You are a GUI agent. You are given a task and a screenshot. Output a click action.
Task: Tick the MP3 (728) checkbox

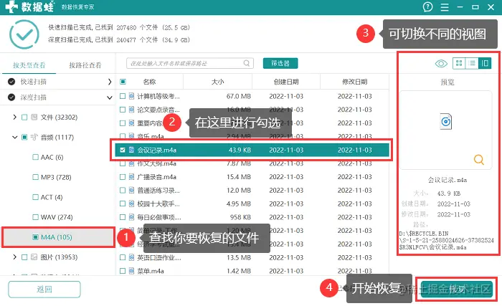click(x=35, y=177)
